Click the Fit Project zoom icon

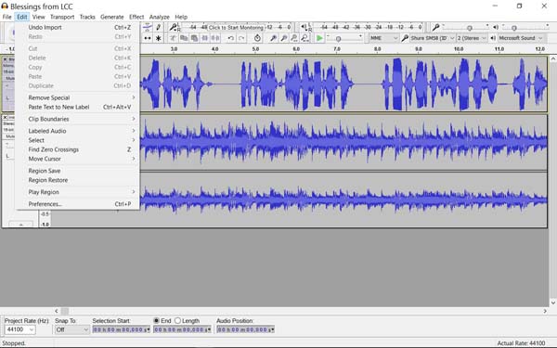click(304, 38)
